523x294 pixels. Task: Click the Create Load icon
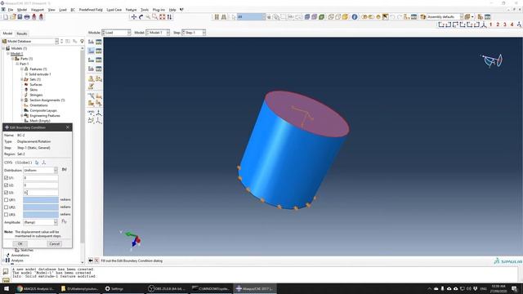(x=91, y=42)
